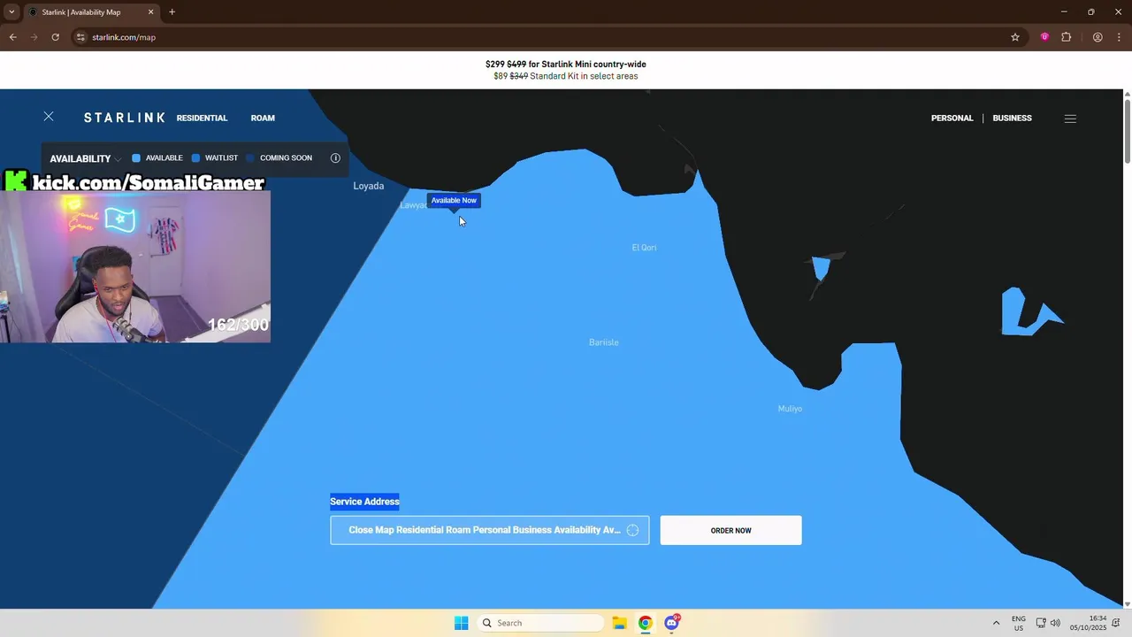Open the hamburger menu icon
Screen dimensions: 1132x637
1070,119
